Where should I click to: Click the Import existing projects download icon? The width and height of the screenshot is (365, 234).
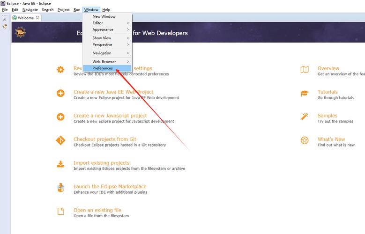pyautogui.click(x=60, y=164)
